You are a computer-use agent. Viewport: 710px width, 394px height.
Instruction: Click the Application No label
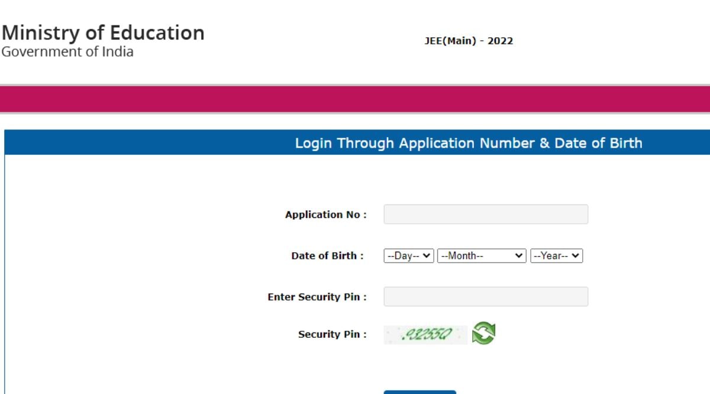(325, 215)
